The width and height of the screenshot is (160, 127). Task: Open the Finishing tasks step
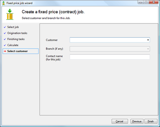[16, 39]
